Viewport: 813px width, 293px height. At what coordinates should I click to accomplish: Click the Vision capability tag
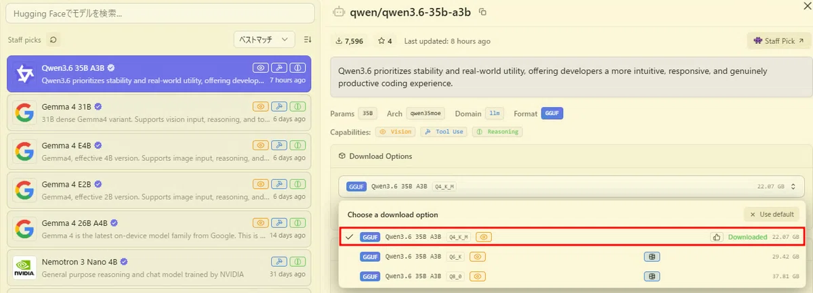tap(395, 132)
